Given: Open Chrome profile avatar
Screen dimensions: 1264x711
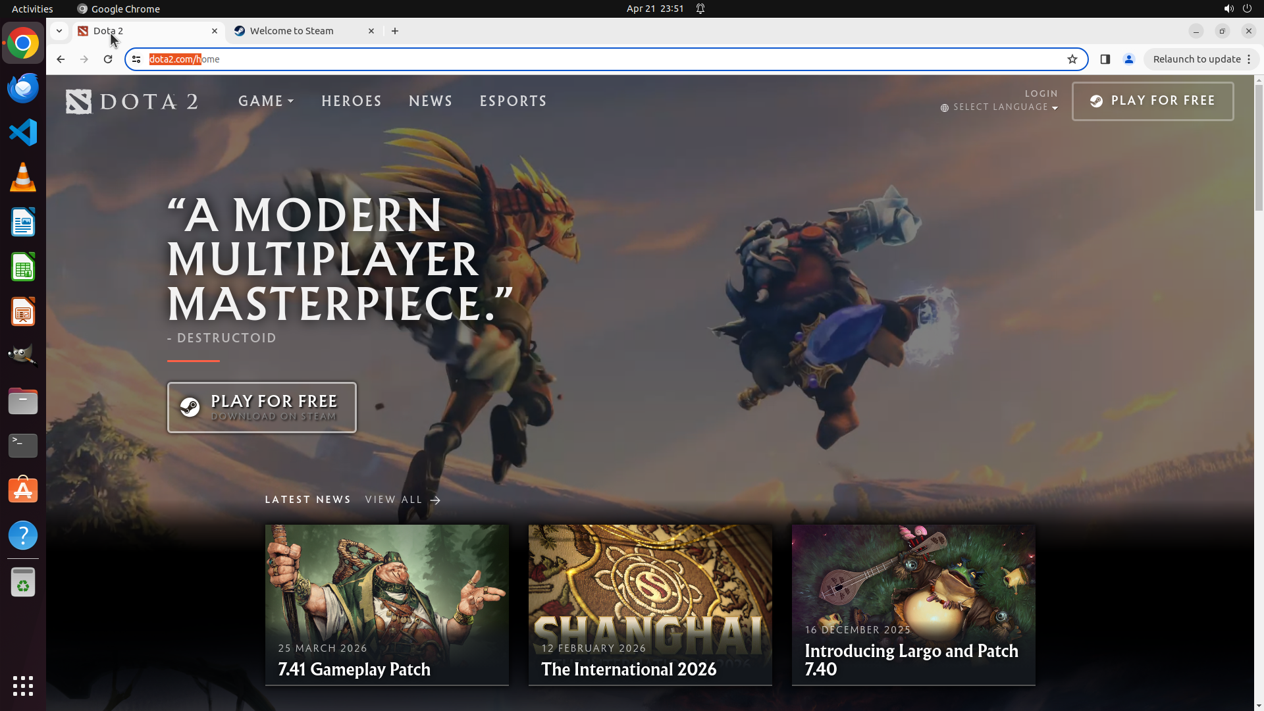Looking at the screenshot, I should coord(1129,59).
